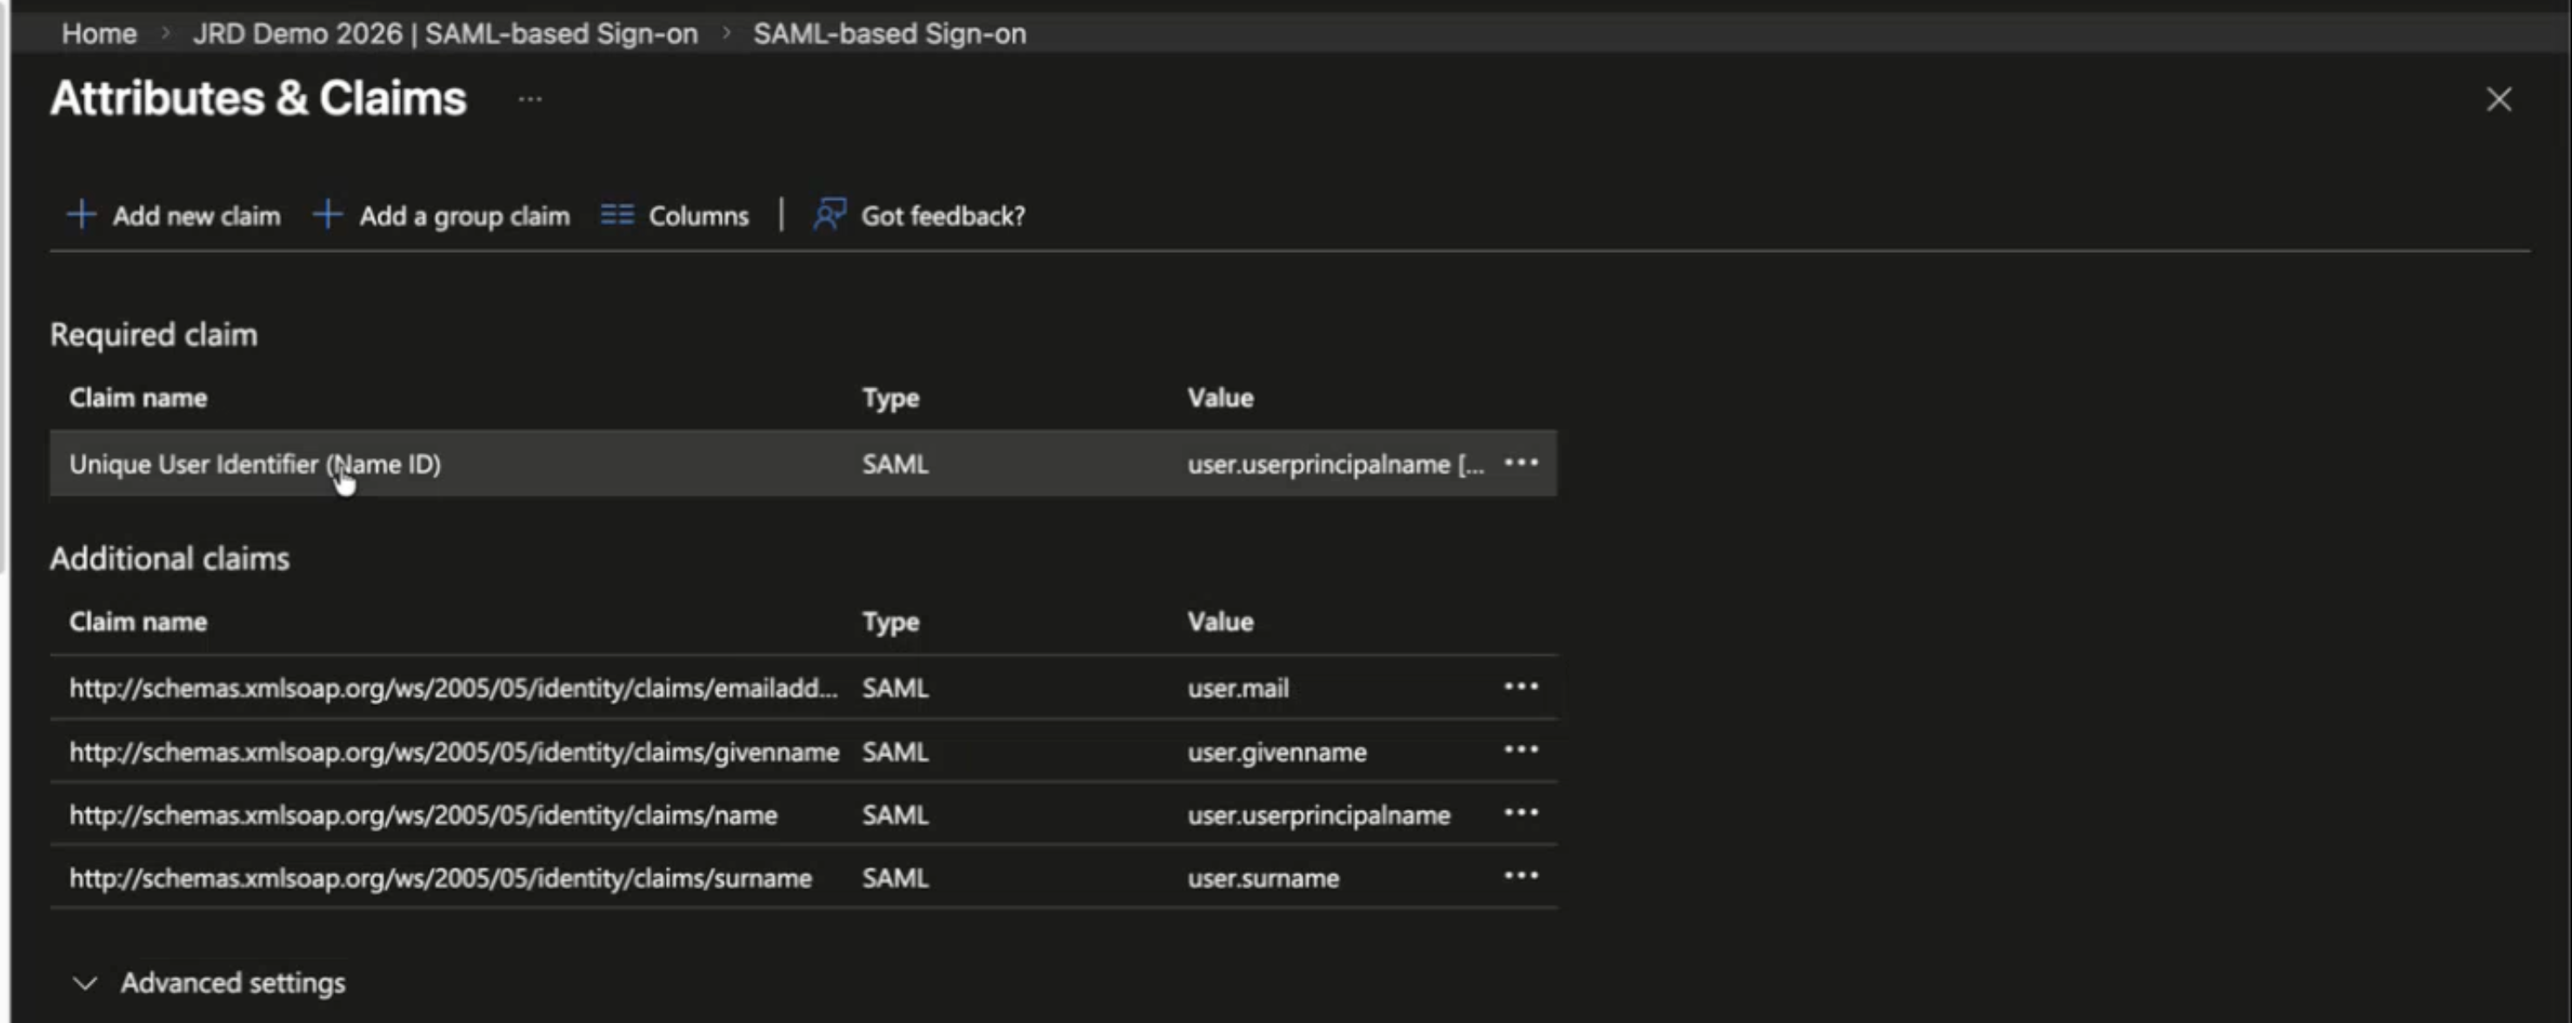Open more options for Unique User Identifier row

click(1521, 462)
